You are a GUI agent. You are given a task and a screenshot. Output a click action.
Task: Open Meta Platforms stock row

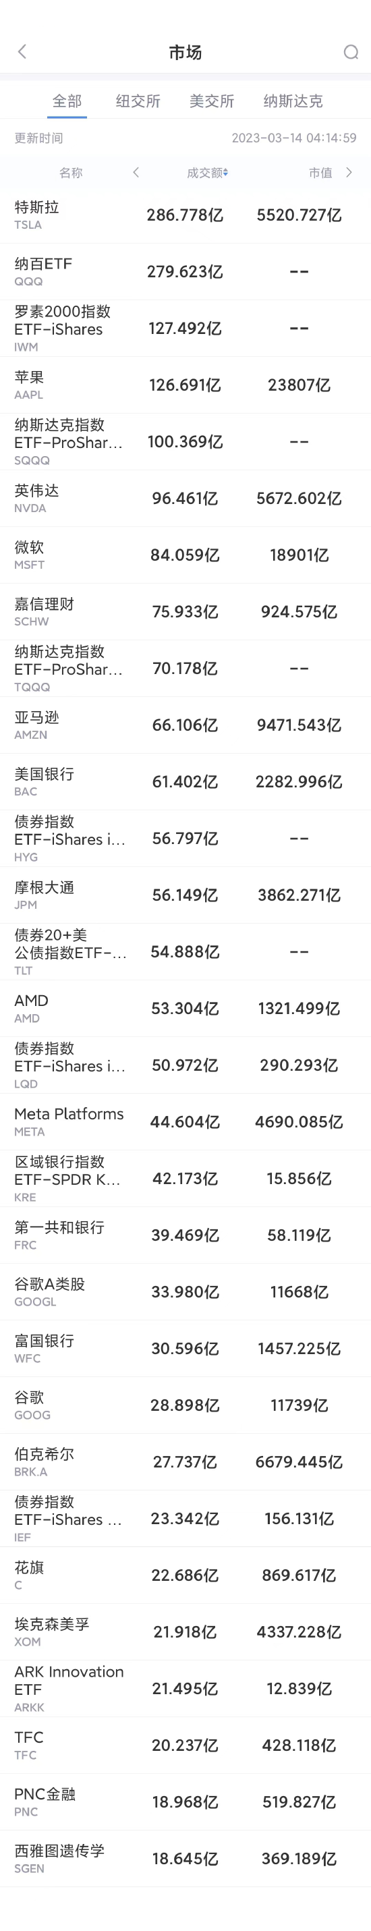[x=185, y=1122]
